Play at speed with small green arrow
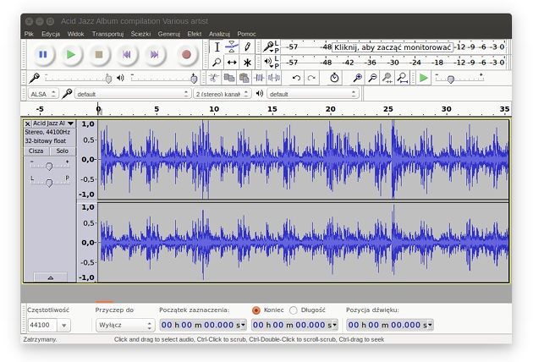 tap(424, 78)
